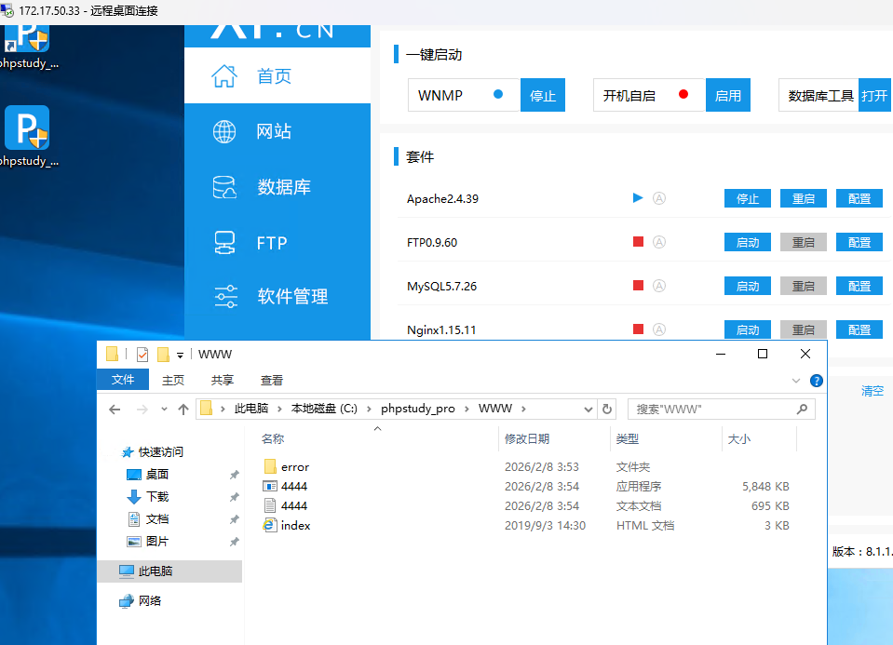The image size is (893, 645).
Task: Click 本地磁盘 (C:) in the breadcrumb
Action: [x=324, y=409]
